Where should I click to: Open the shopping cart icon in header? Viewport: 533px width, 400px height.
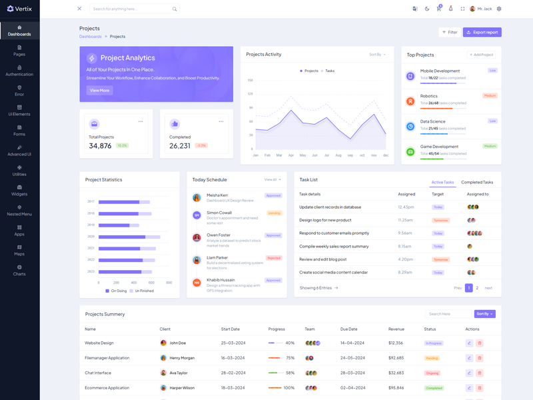(x=438, y=9)
